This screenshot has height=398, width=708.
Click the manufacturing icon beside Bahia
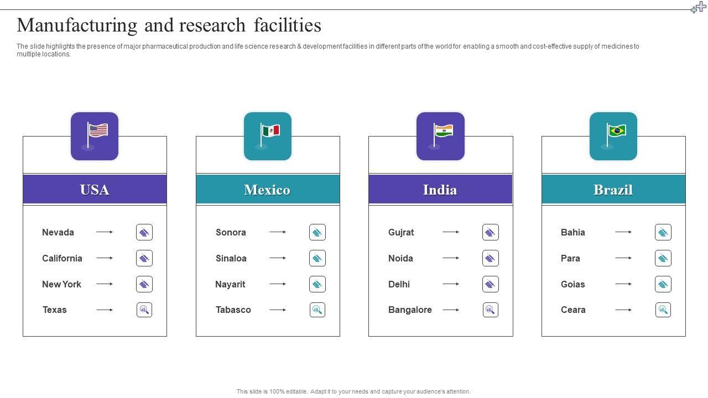click(663, 232)
